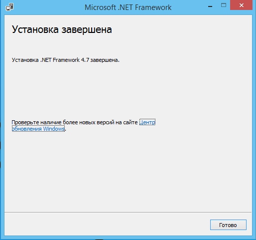
Task: Close the .NET Framework installer window
Action: (242, 5)
